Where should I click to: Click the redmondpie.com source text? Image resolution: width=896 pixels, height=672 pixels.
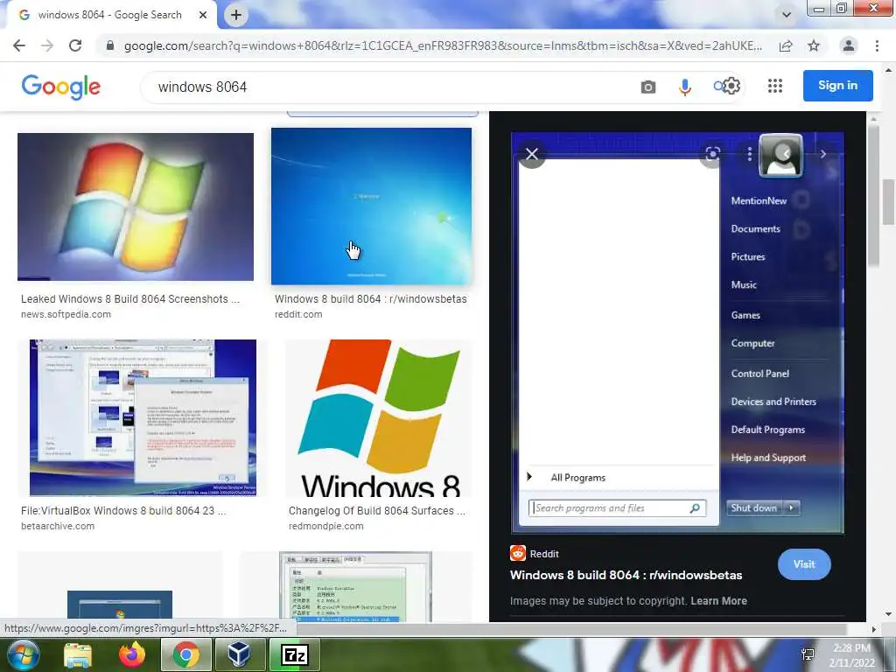click(325, 526)
